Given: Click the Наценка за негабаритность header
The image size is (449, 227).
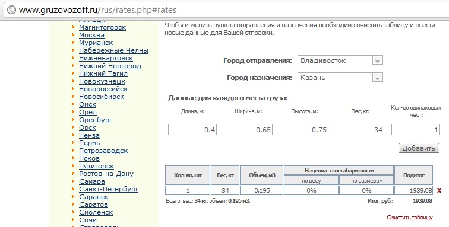Looking at the screenshot, I should tap(339, 170).
